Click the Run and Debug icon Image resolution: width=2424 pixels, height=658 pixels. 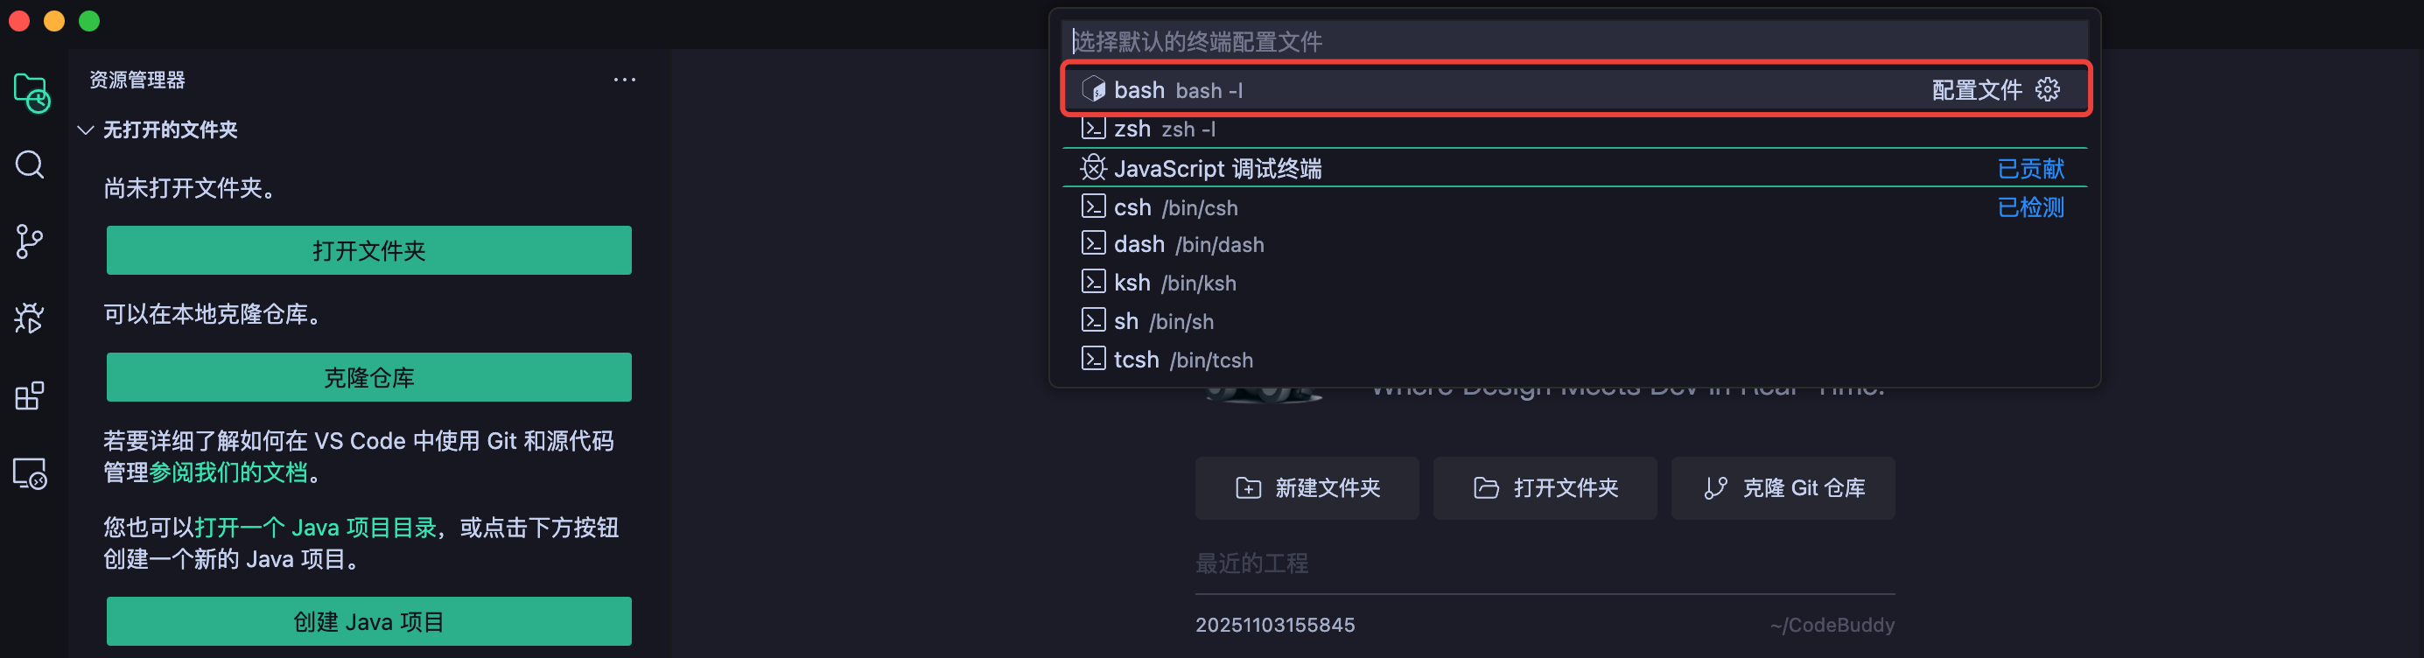[x=30, y=318]
